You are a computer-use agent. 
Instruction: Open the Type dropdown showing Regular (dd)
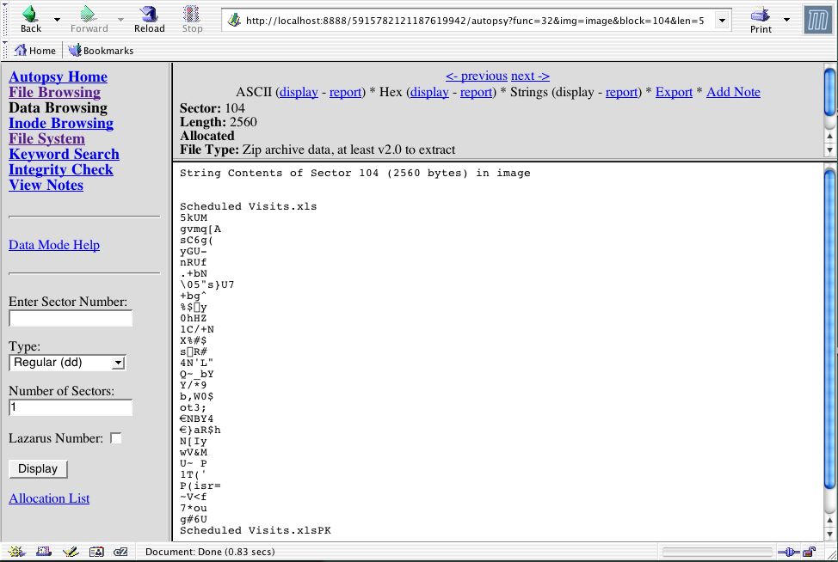click(x=67, y=363)
